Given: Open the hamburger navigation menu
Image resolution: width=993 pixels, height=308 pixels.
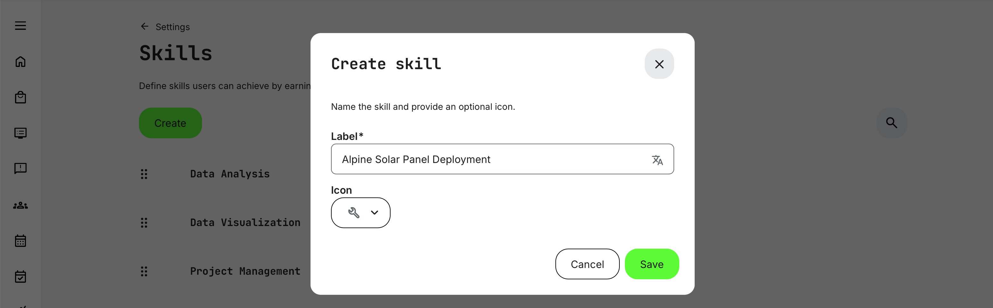Looking at the screenshot, I should tap(20, 25).
